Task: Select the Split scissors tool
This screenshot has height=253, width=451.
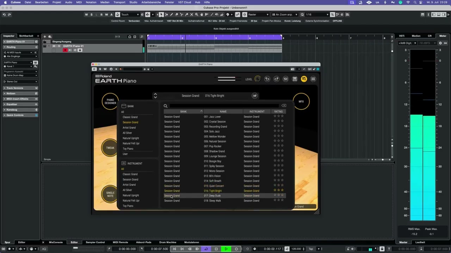Action: tap(181, 14)
